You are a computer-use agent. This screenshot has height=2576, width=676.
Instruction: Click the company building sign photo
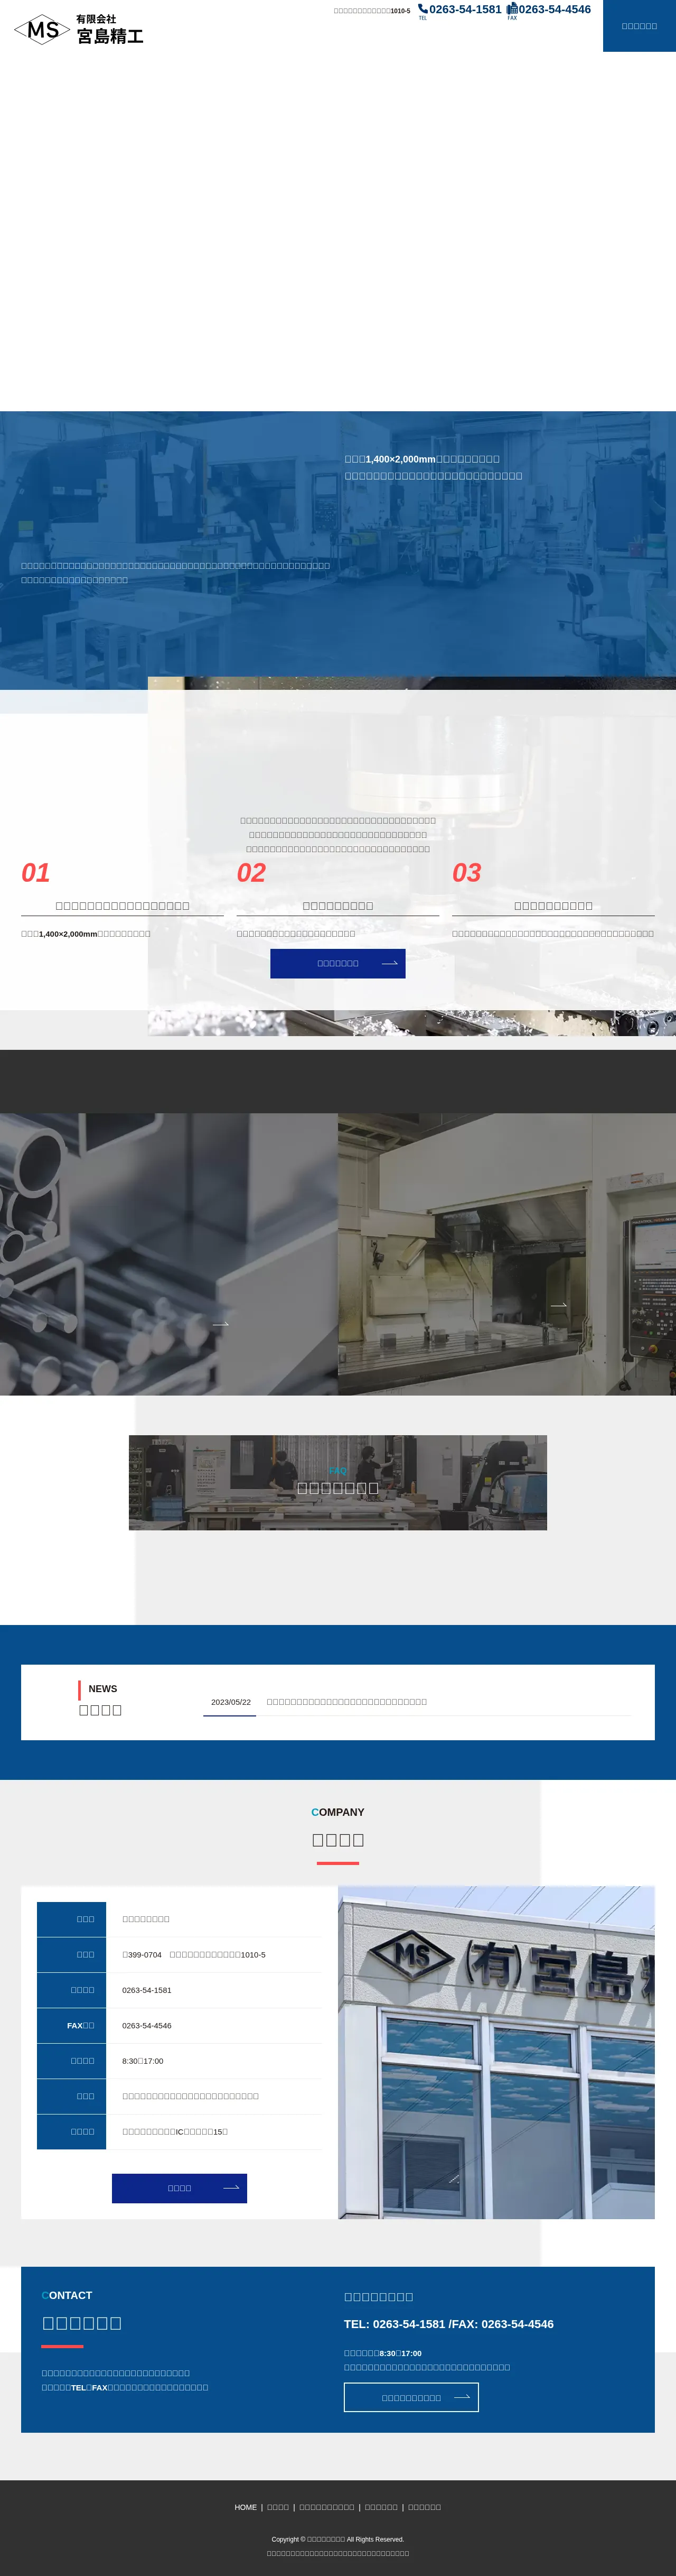pos(496,2052)
